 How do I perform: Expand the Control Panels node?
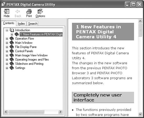click(7, 51)
